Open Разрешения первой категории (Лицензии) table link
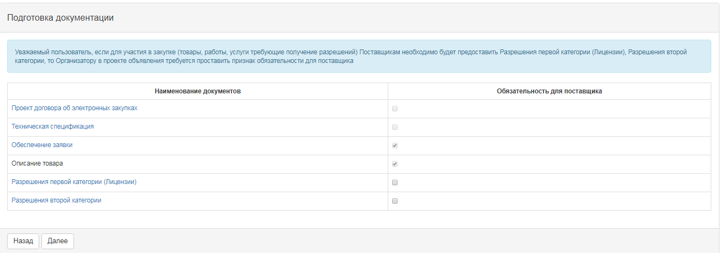Viewport: 720px width, 253px height. (x=74, y=182)
